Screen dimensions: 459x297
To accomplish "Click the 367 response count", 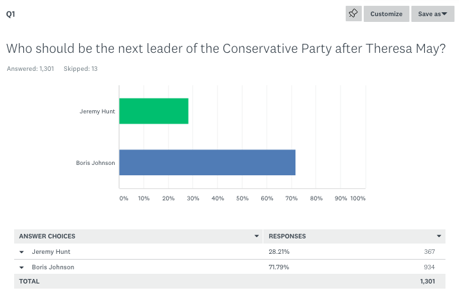I will tap(429, 251).
